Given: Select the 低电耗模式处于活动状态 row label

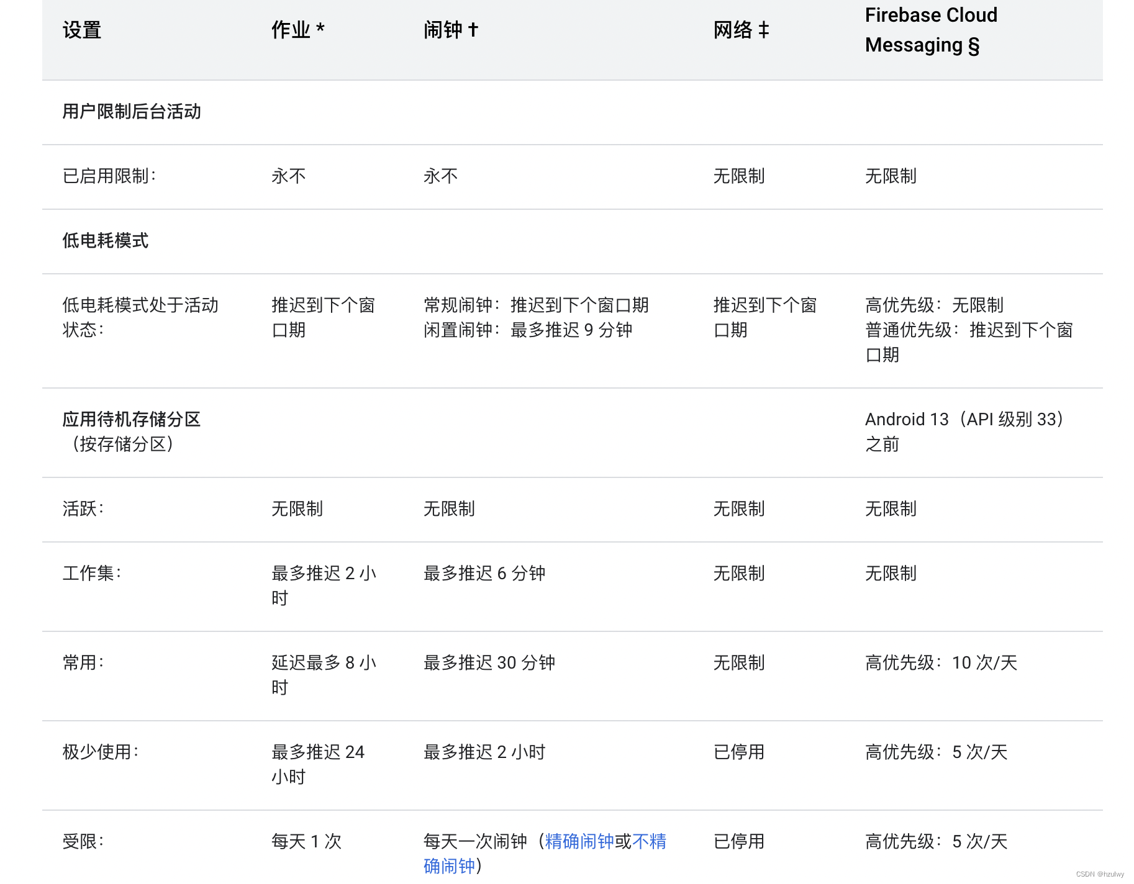Looking at the screenshot, I should coord(140,318).
